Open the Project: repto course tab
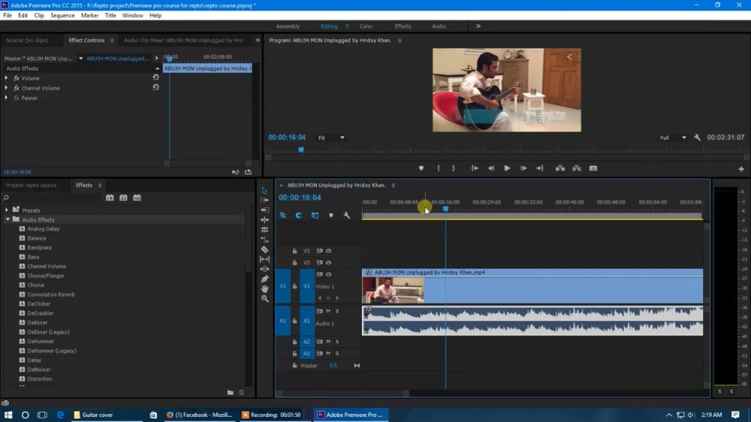751x422 pixels. tap(31, 185)
